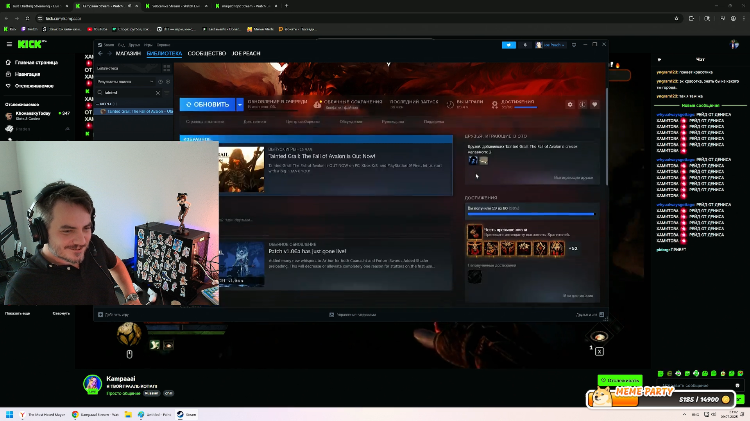This screenshot has width=750, height=421.
Task: Select Tainted Grail game in library list
Action: point(135,112)
